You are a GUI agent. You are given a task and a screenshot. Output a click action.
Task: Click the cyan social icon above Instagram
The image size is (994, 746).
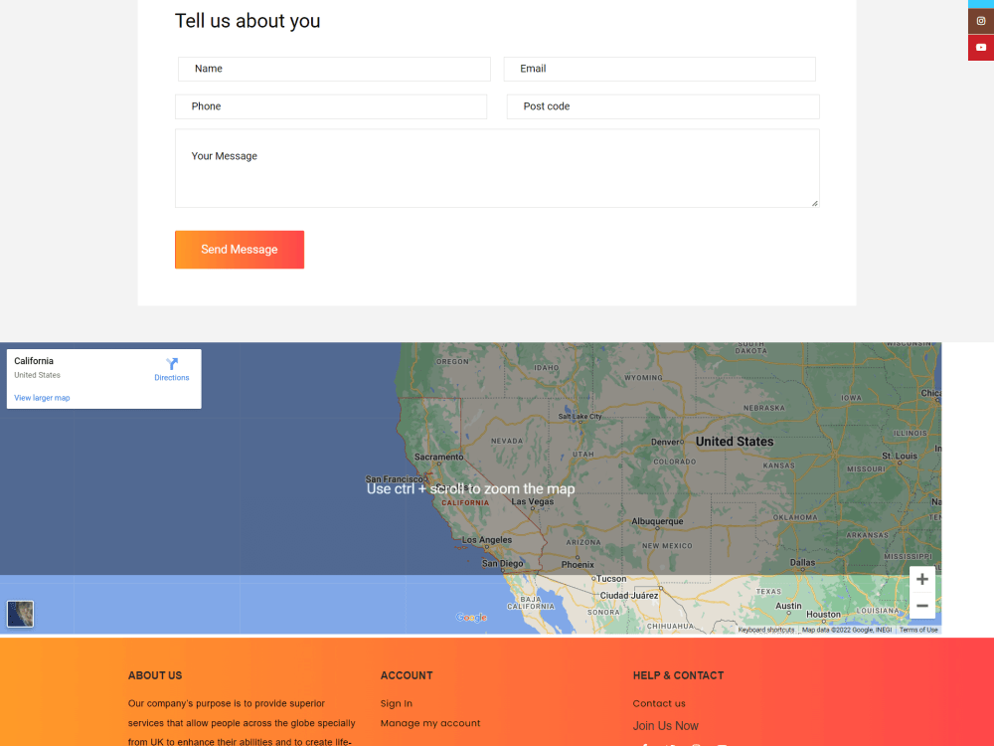[x=980, y=2]
